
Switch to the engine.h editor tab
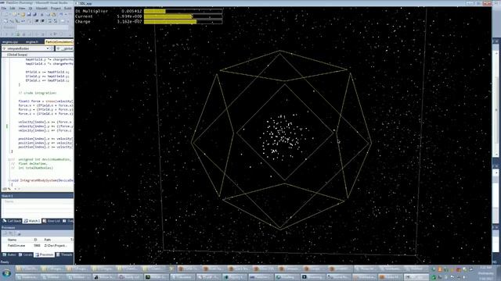(x=32, y=41)
